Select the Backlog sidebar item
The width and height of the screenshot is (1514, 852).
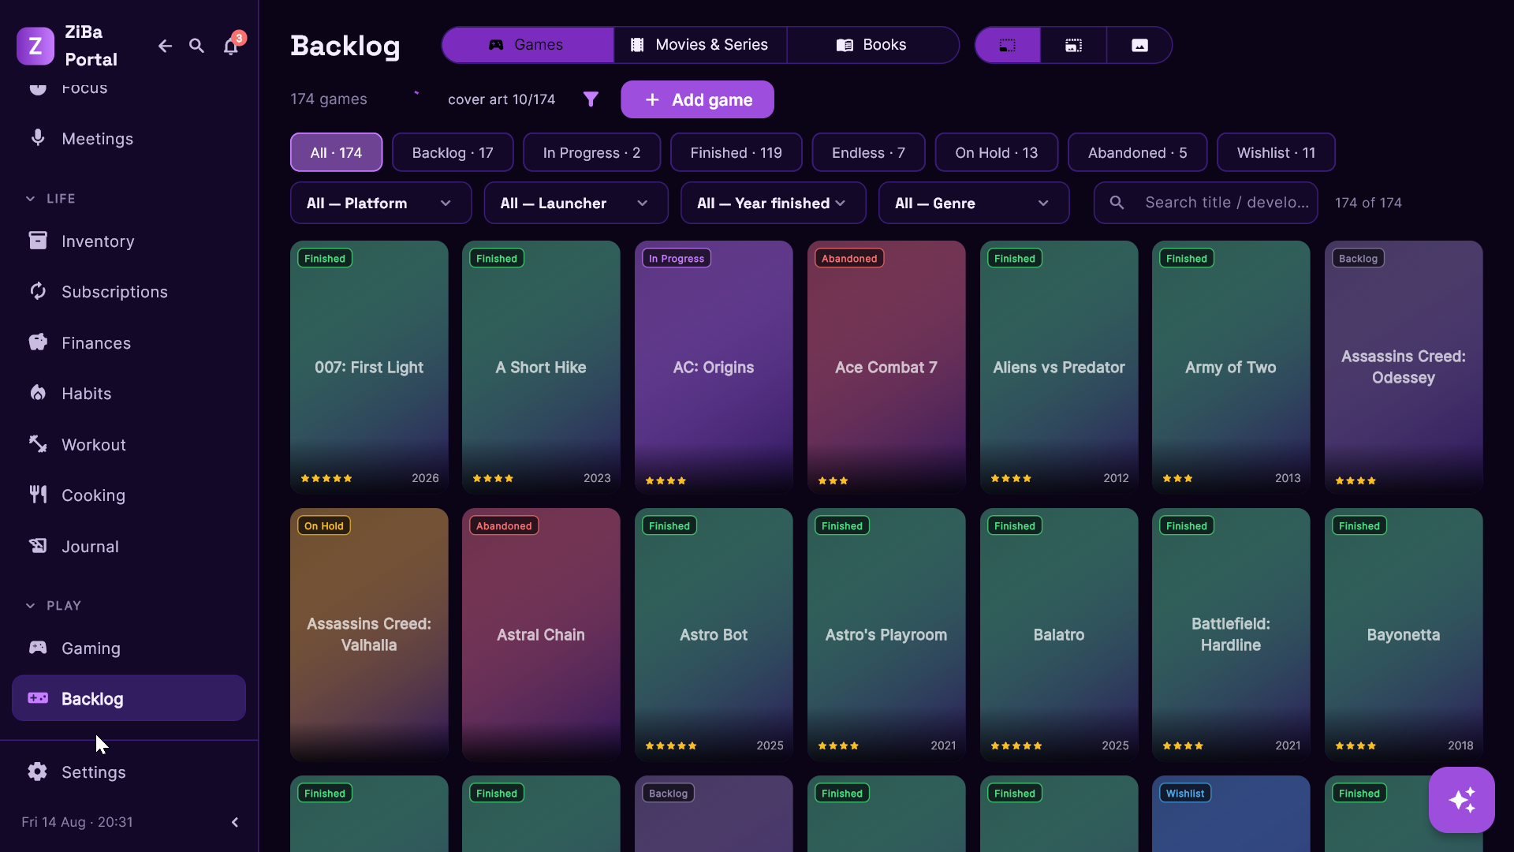[129, 698]
